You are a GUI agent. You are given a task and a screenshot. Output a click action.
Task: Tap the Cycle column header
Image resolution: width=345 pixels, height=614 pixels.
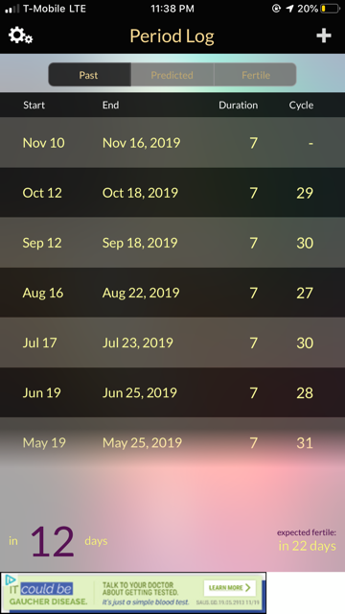point(301,105)
